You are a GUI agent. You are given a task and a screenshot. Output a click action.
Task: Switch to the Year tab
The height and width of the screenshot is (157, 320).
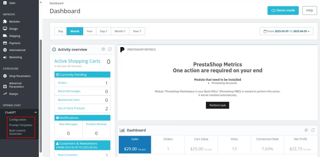[90, 31]
